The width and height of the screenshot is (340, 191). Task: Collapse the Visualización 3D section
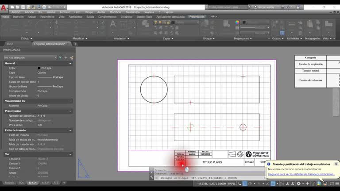(x=70, y=101)
